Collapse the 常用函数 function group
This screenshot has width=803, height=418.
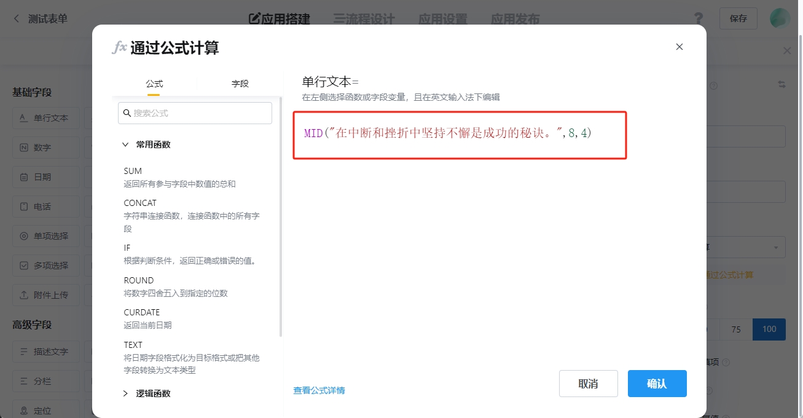click(126, 145)
